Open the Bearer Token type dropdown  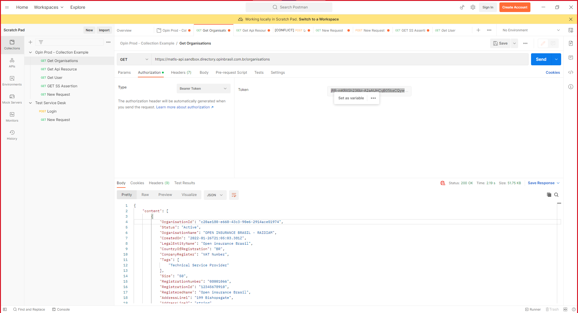[x=204, y=88]
